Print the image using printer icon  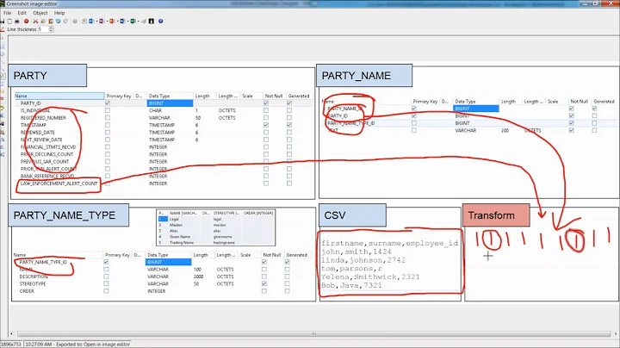pos(17,22)
